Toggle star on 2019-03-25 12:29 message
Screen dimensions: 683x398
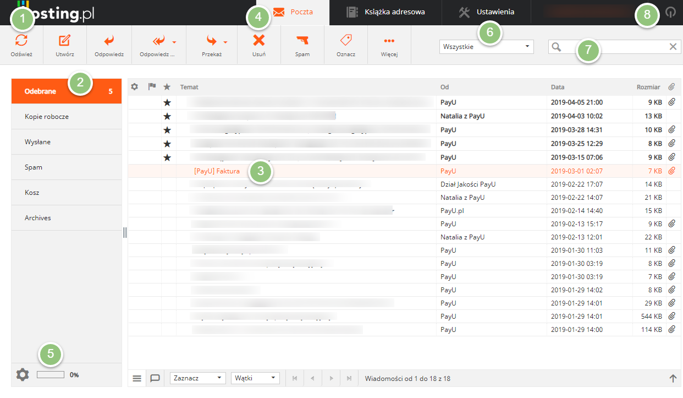coord(167,144)
